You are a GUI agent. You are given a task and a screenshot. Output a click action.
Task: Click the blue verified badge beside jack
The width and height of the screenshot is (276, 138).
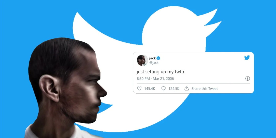[158, 58]
